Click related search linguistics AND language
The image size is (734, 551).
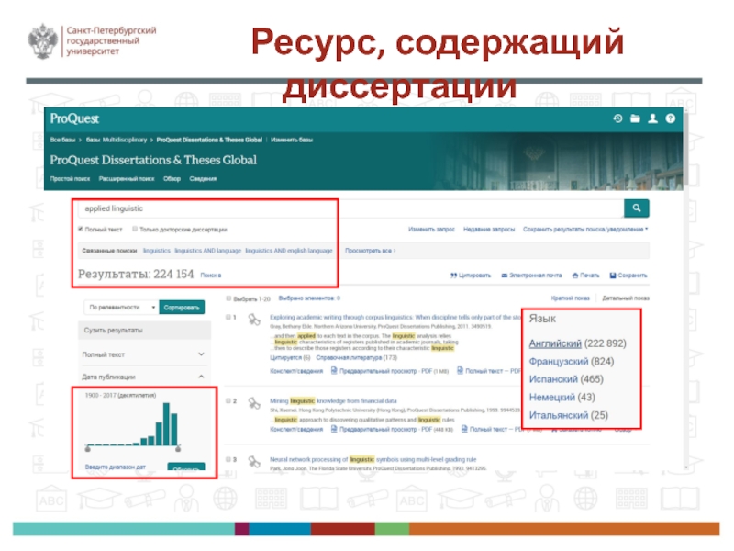[x=208, y=251]
